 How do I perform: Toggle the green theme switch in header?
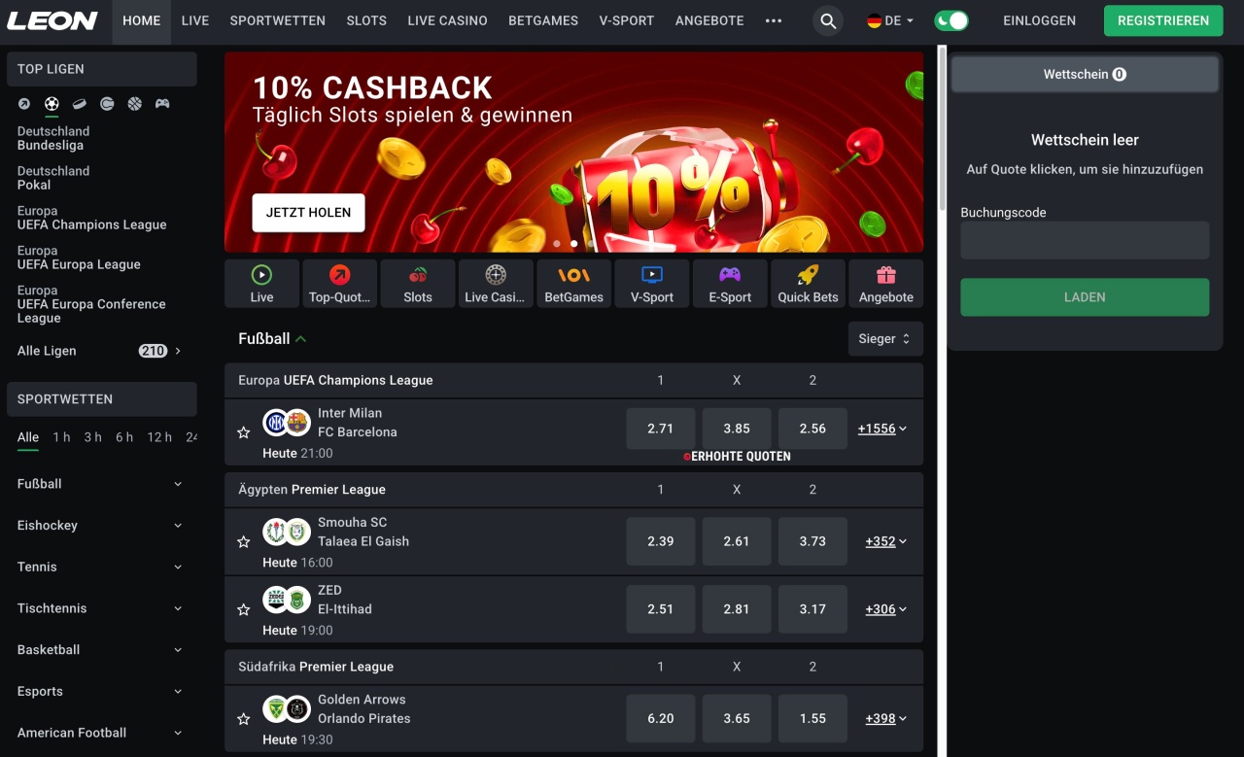(951, 20)
